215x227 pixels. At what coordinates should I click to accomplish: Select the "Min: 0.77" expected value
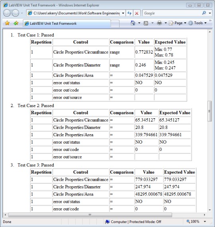click(x=164, y=49)
